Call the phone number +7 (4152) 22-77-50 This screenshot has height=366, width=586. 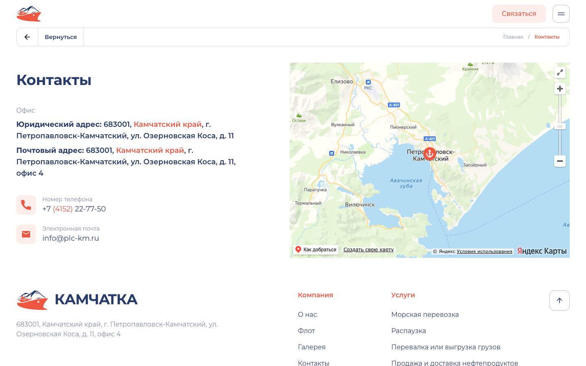pos(74,209)
